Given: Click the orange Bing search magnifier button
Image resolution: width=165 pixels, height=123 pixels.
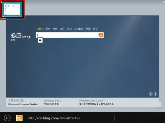Looking at the screenshot, I should [101, 35].
